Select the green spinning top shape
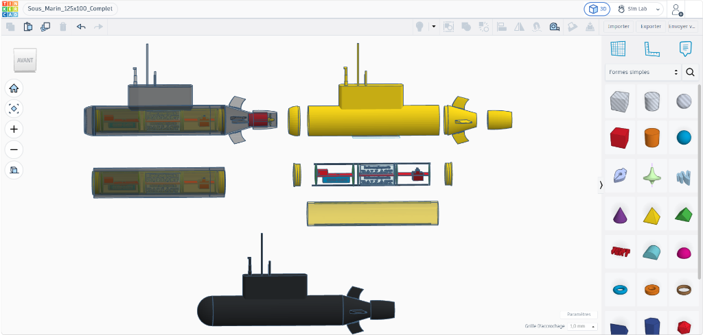This screenshot has width=703, height=335. click(653, 175)
